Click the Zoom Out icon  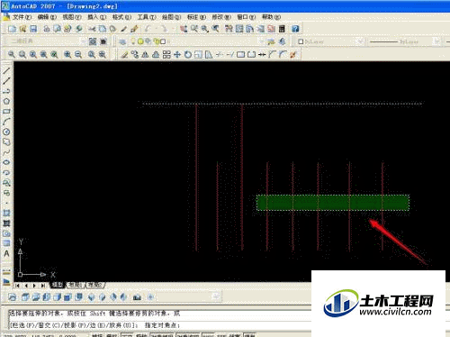[x=78, y=55]
